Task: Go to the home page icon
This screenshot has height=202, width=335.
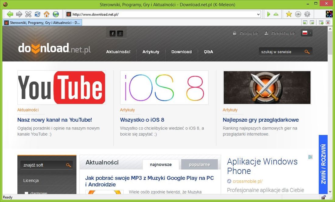Action: click(47, 14)
